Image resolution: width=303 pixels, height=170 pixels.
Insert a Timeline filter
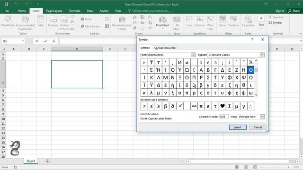click(x=233, y=21)
